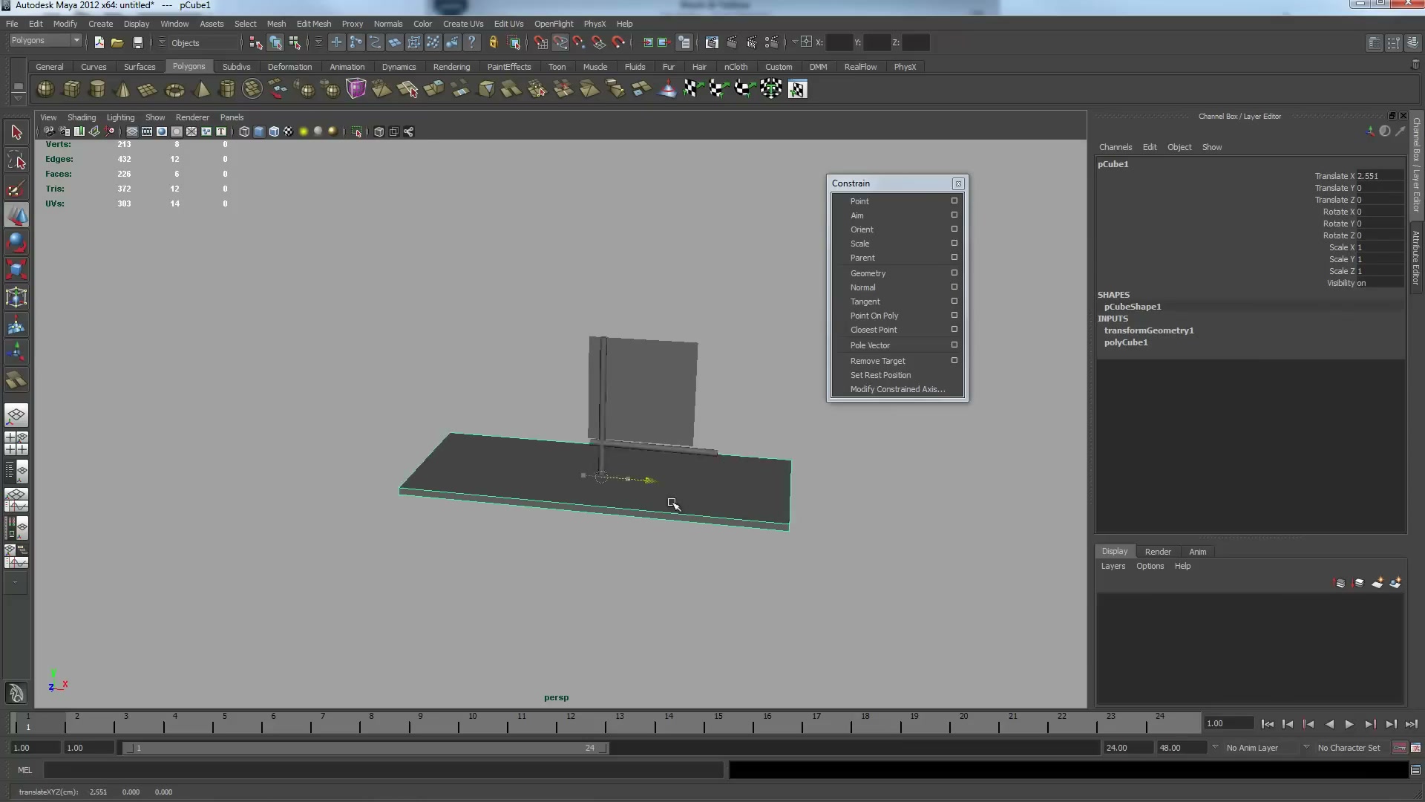Image resolution: width=1425 pixels, height=802 pixels.
Task: Create a polygon cone from the shelf
Action: click(122, 89)
